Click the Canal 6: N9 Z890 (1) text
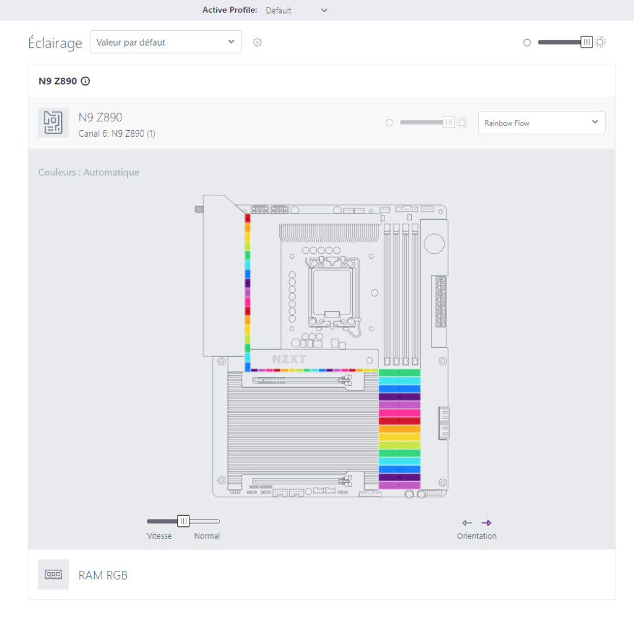 [x=117, y=134]
